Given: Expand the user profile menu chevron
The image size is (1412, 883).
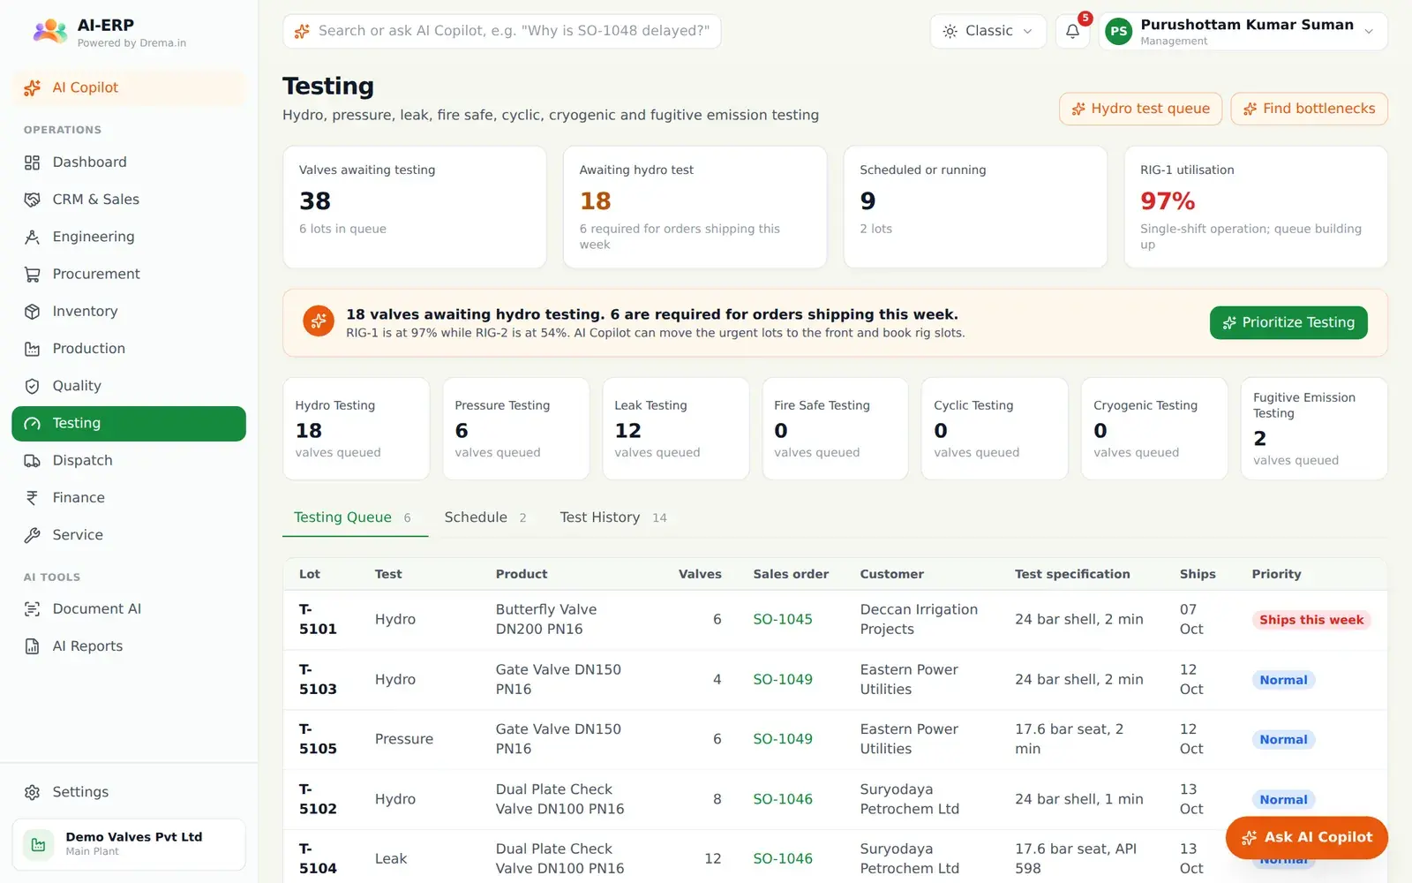Looking at the screenshot, I should click(1369, 32).
